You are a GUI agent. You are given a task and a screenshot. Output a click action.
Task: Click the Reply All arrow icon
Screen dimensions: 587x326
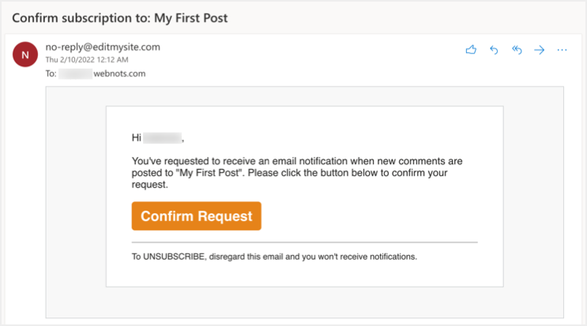pyautogui.click(x=517, y=50)
